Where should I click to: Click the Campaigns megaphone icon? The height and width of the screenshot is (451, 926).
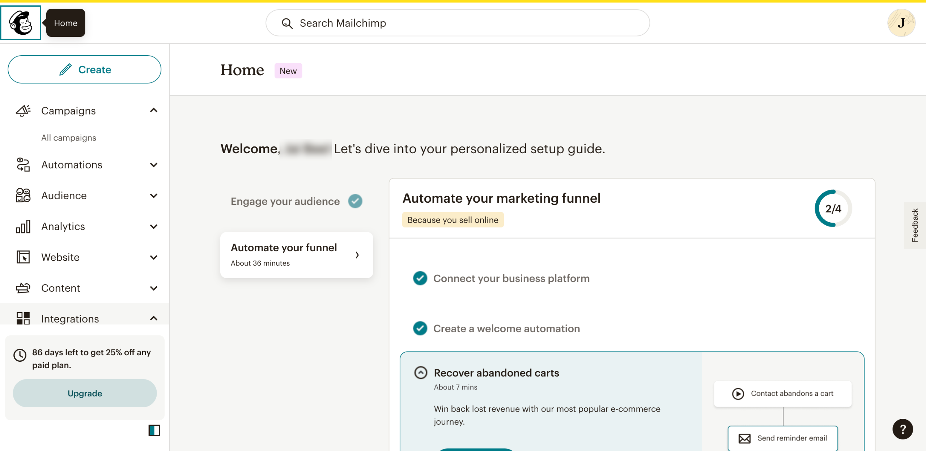point(23,111)
